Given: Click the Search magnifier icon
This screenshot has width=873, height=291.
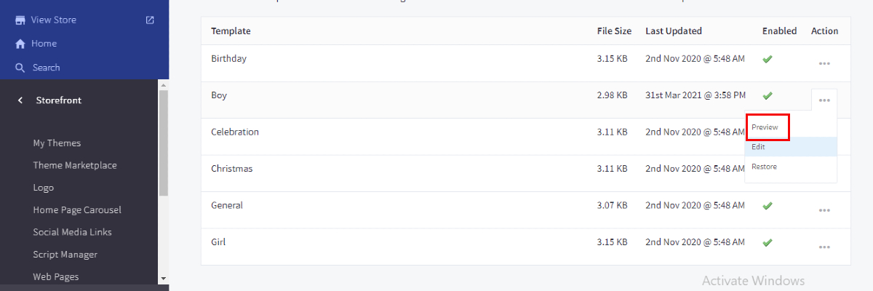Looking at the screenshot, I should pos(20,68).
